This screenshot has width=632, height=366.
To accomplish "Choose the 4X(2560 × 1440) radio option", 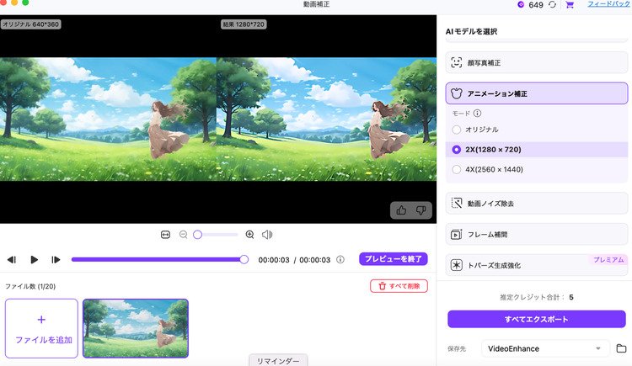I will pos(457,169).
